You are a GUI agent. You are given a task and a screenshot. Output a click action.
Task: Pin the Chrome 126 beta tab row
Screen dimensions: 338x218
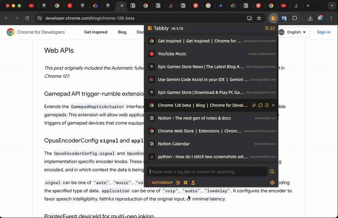(254, 105)
